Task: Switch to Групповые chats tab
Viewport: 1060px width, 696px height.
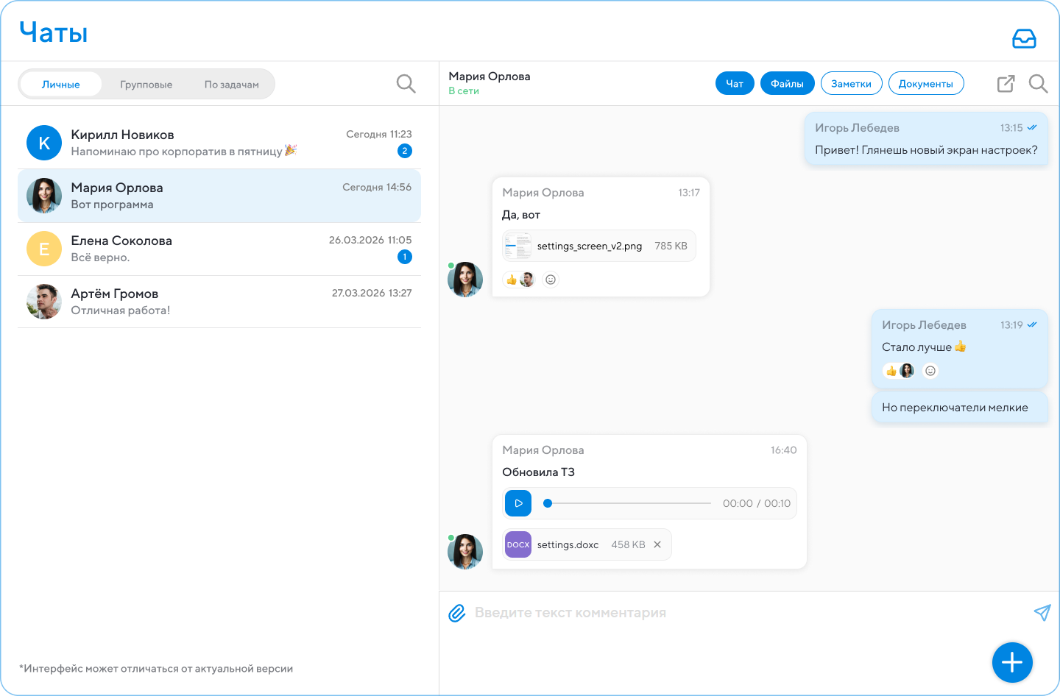Action: click(x=146, y=85)
